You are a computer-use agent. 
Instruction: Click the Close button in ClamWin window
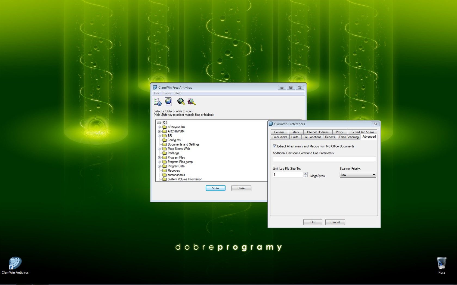click(241, 188)
